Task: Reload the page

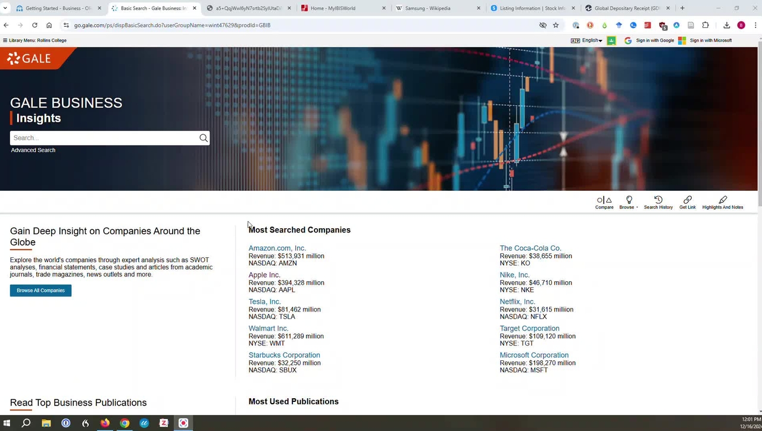Action: (35, 25)
